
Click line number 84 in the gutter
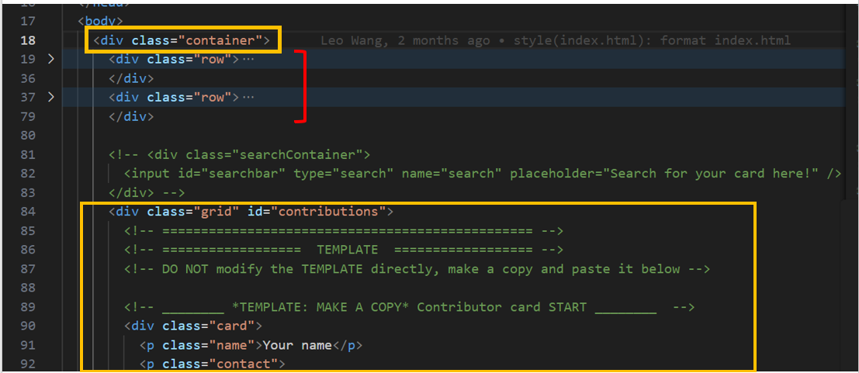[27, 212]
